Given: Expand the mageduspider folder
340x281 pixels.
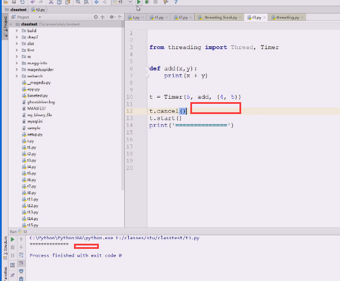Looking at the screenshot, I should [x=17, y=70].
